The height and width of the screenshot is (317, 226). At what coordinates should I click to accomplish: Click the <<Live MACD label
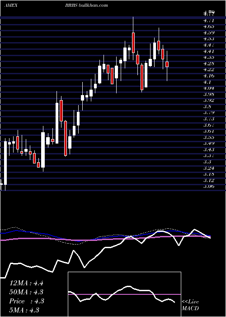pyautogui.click(x=190, y=305)
